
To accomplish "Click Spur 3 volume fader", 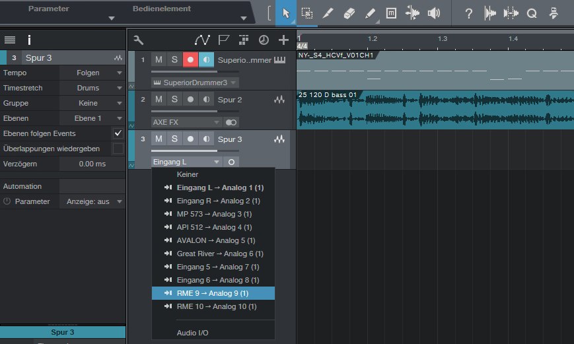I will click(x=195, y=151).
